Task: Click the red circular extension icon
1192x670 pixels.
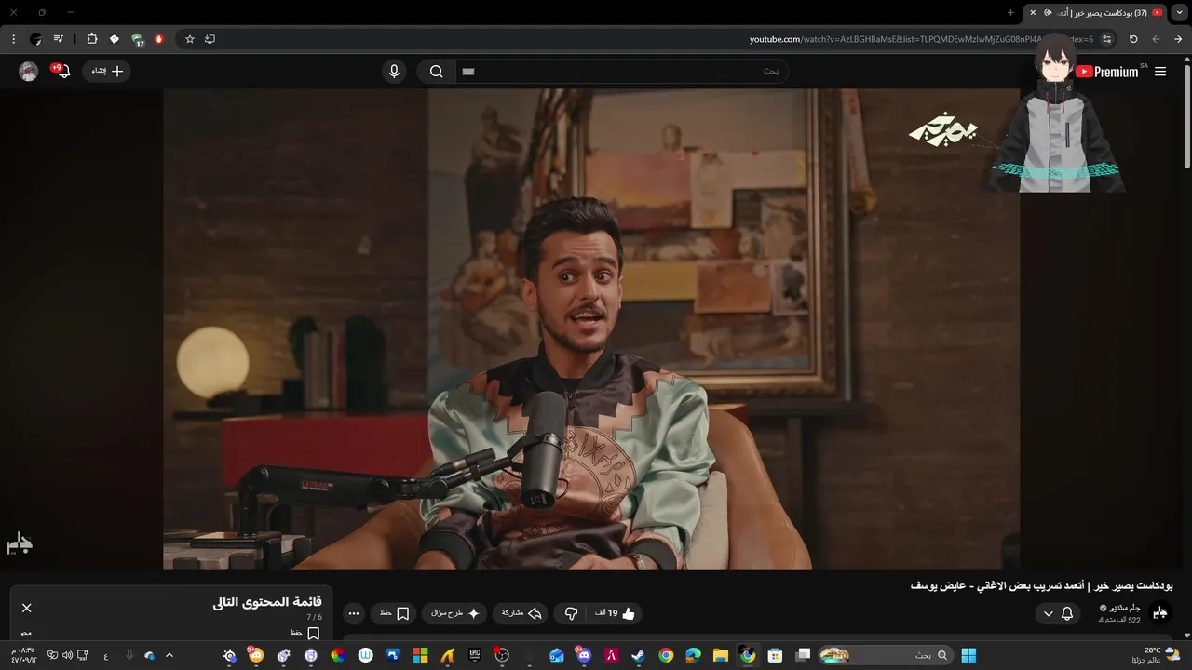Action: tap(159, 39)
